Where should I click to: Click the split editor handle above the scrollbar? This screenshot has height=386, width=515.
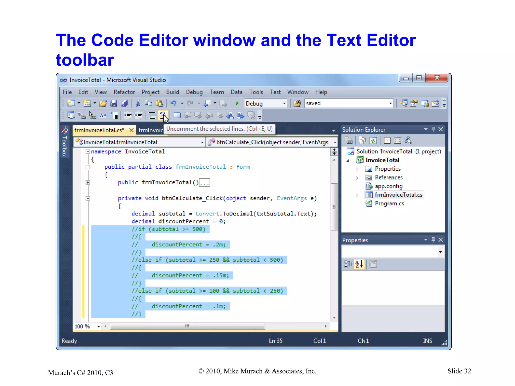point(334,151)
